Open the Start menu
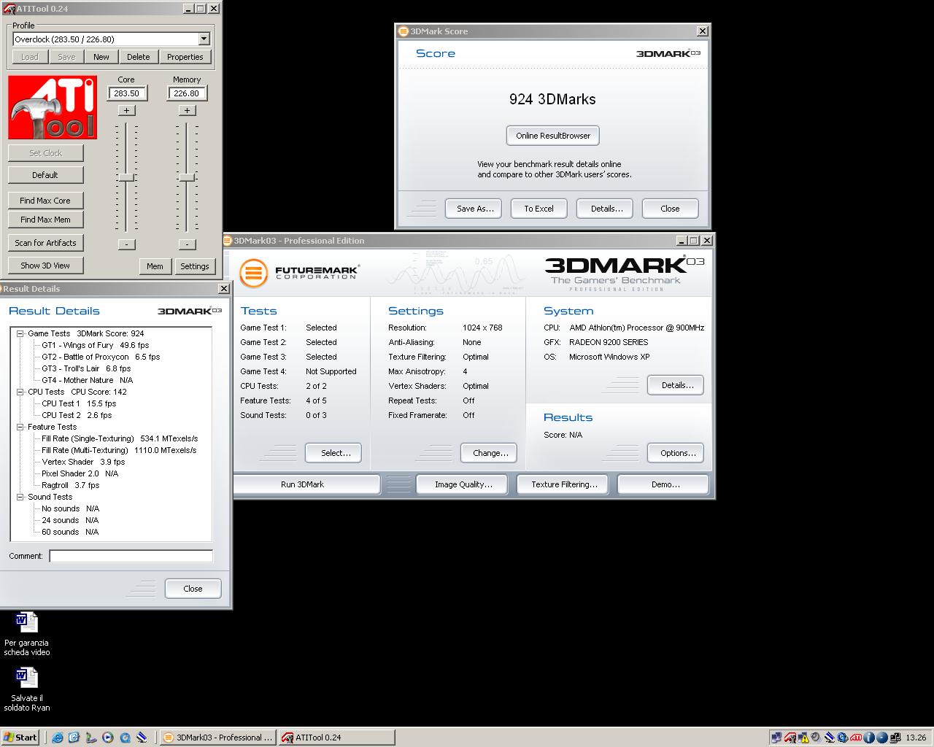 (20, 738)
